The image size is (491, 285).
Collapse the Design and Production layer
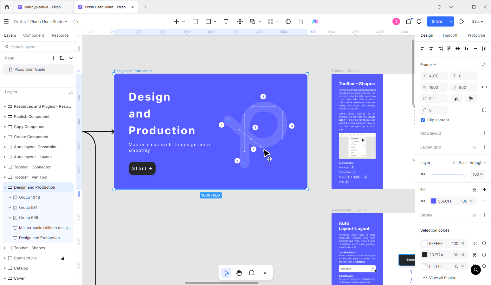pyautogui.click(x=5, y=187)
